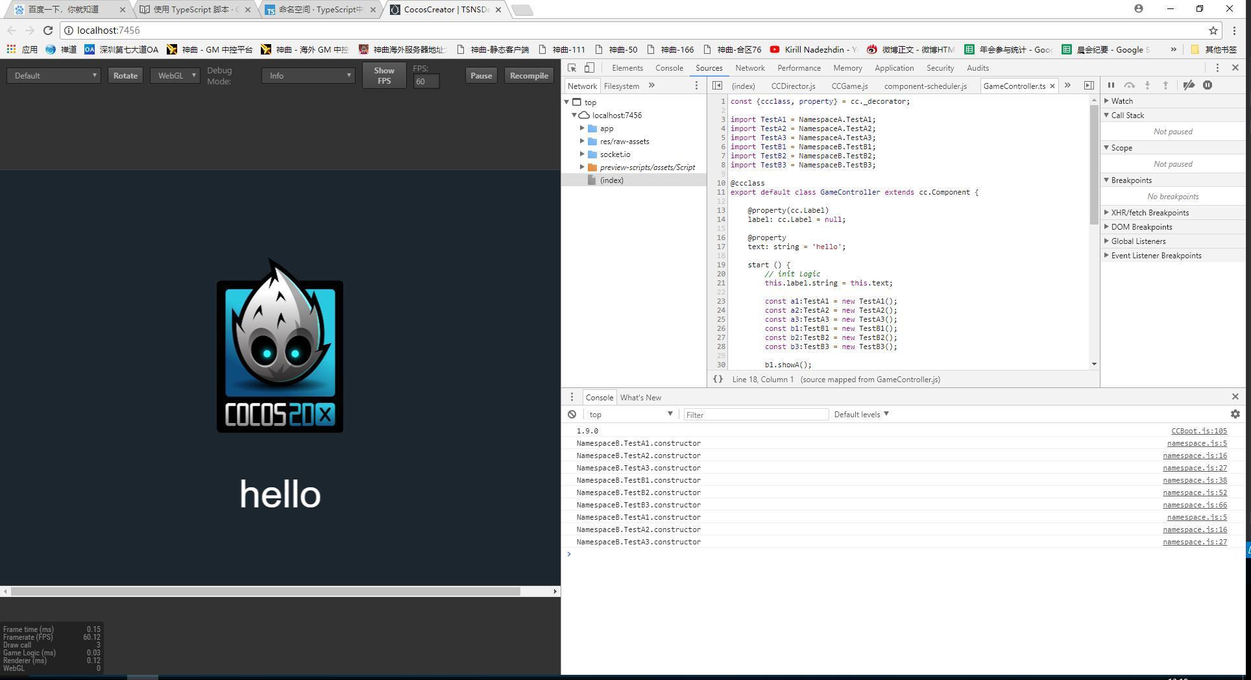This screenshot has width=1251, height=680.
Task: Close the GameController.ts file tab
Action: (1052, 86)
